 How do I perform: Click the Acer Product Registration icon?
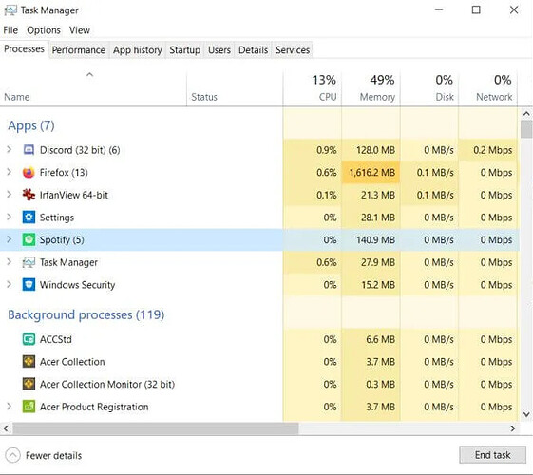coord(29,407)
